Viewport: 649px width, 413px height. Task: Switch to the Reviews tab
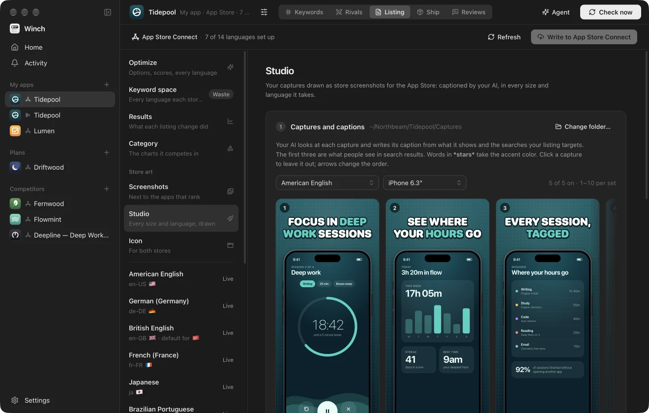coord(469,12)
